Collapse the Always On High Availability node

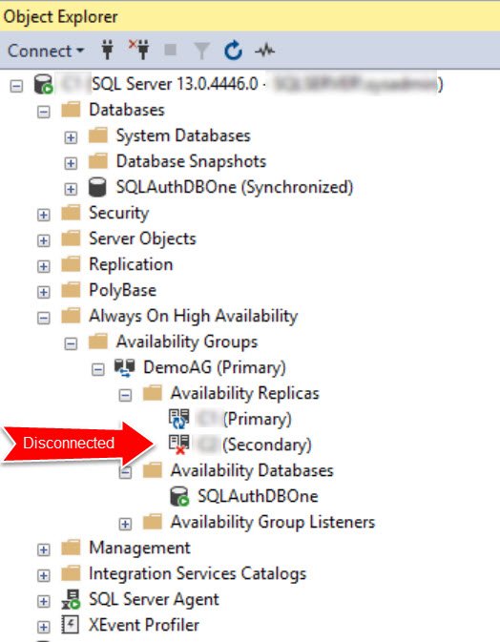(43, 318)
